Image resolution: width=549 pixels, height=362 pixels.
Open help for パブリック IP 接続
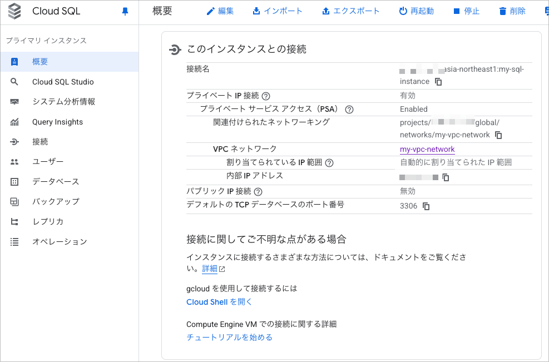(258, 191)
